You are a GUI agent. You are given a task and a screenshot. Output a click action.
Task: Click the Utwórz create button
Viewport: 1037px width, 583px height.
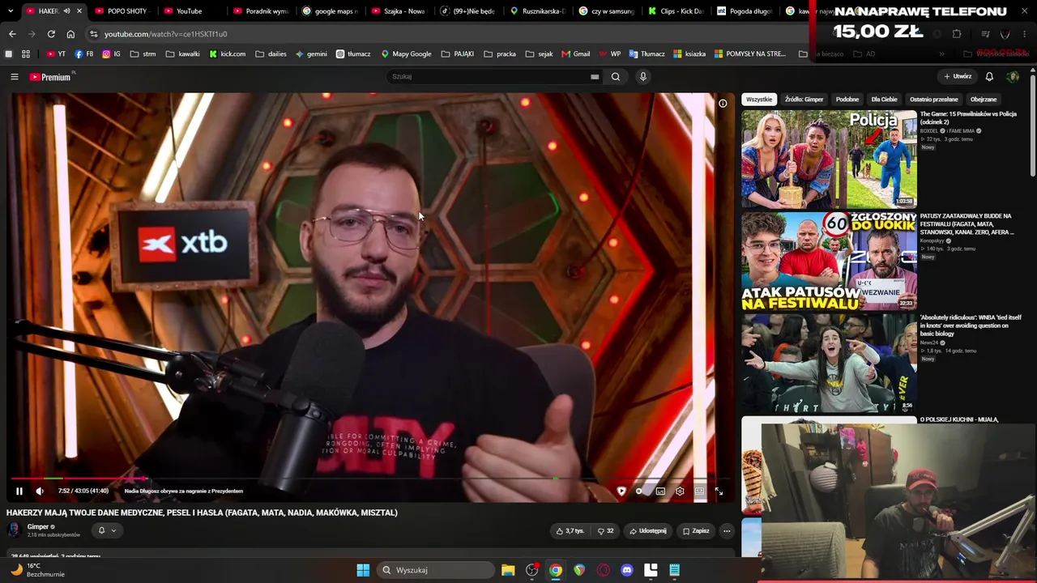[958, 77]
